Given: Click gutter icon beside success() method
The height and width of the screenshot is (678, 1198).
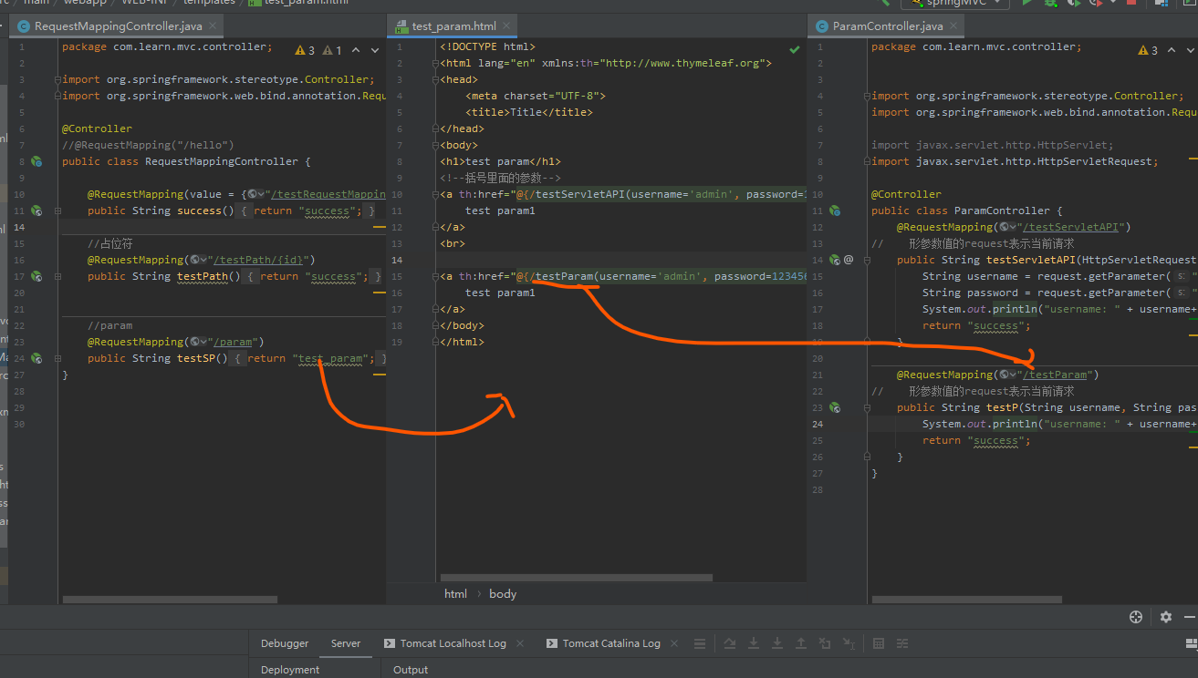Looking at the screenshot, I should pos(36,211).
